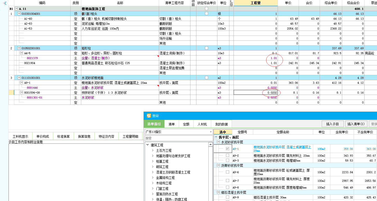This screenshot has height=201, width=377.
Task: Toggle 锁定综合单价 checkbox for A.11 row
Action: pyautogui.click(x=207, y=9)
